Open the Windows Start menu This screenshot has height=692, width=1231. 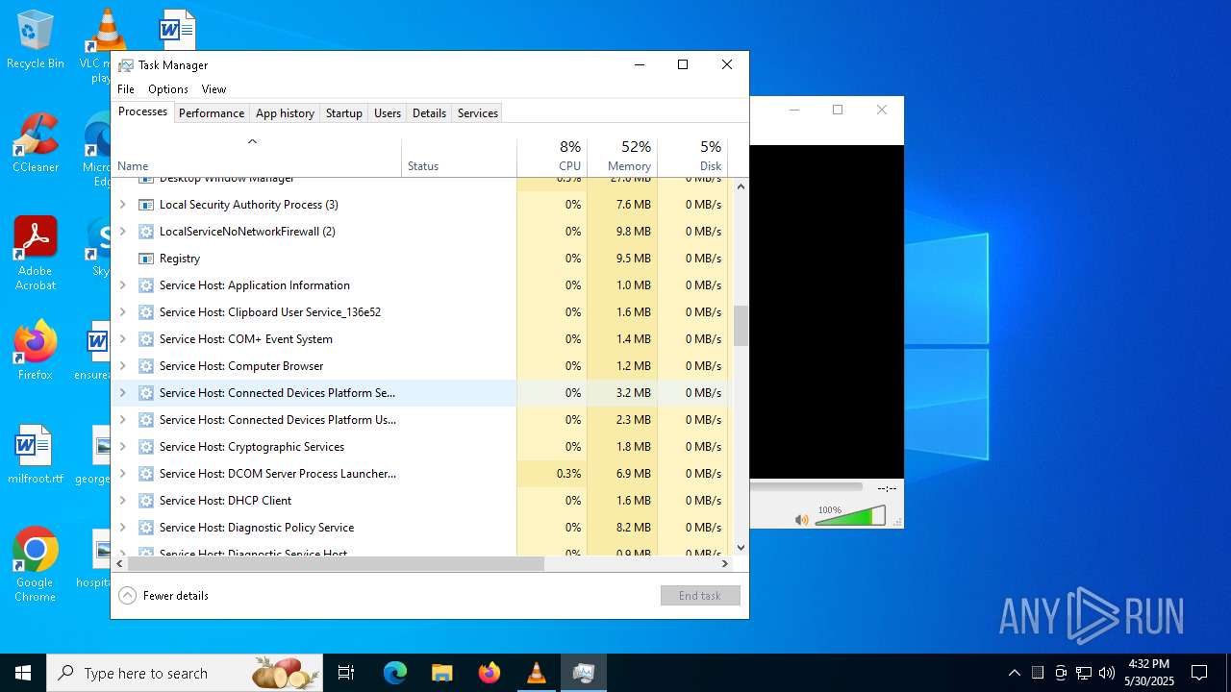23,673
